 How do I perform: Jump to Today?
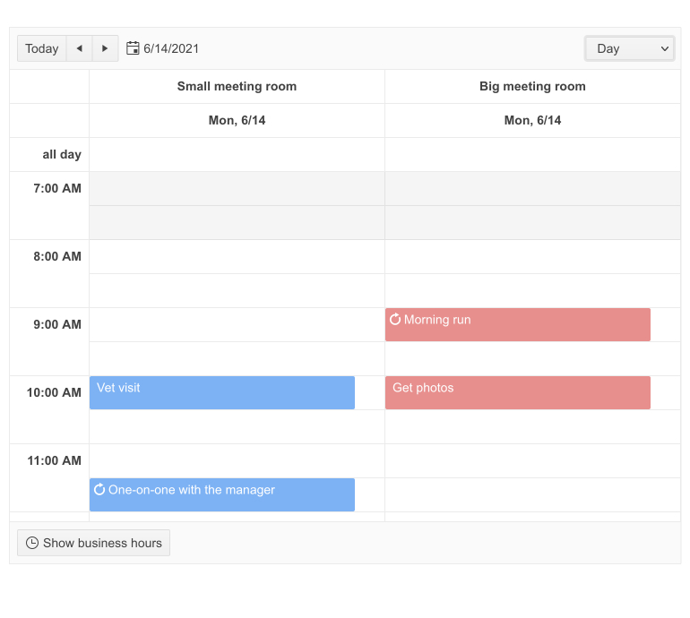coord(42,48)
